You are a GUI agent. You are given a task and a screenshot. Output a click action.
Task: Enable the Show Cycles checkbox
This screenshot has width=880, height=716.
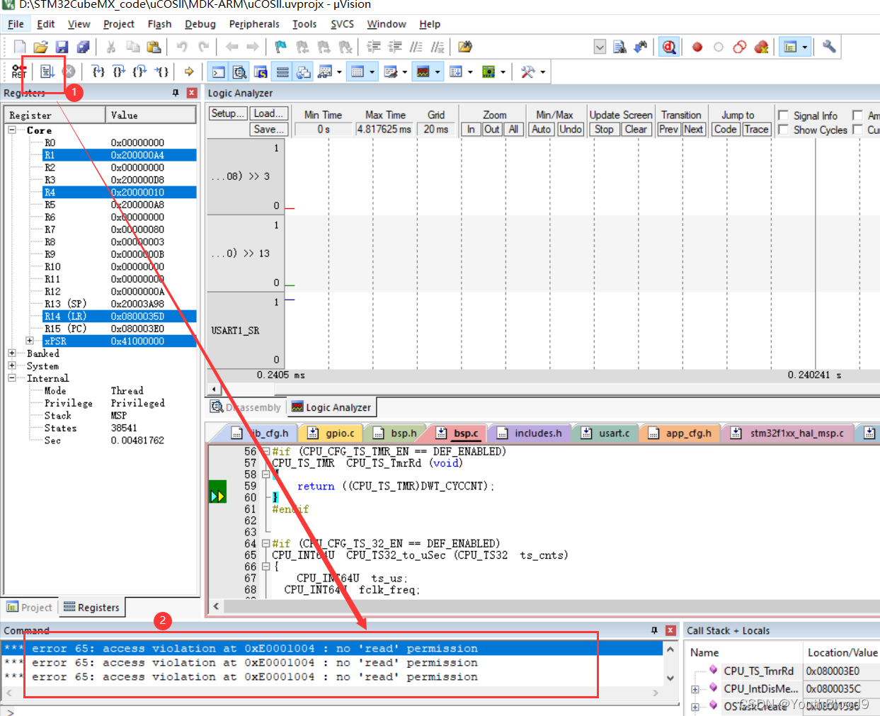tap(783, 130)
